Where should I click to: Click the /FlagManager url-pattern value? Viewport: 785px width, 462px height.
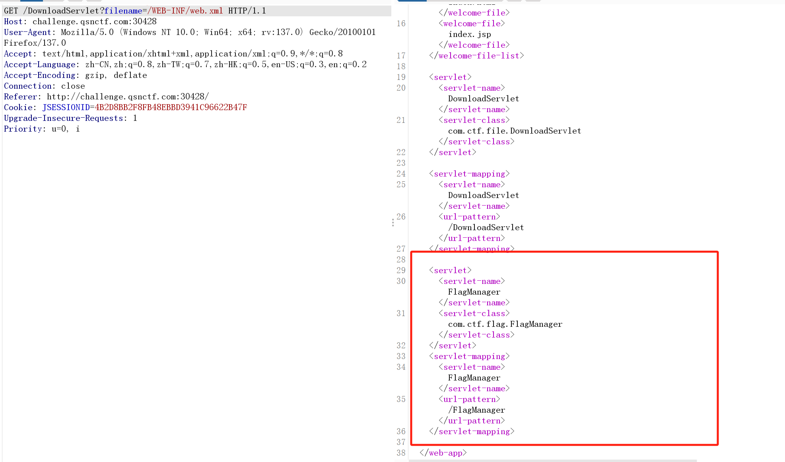[x=476, y=410]
